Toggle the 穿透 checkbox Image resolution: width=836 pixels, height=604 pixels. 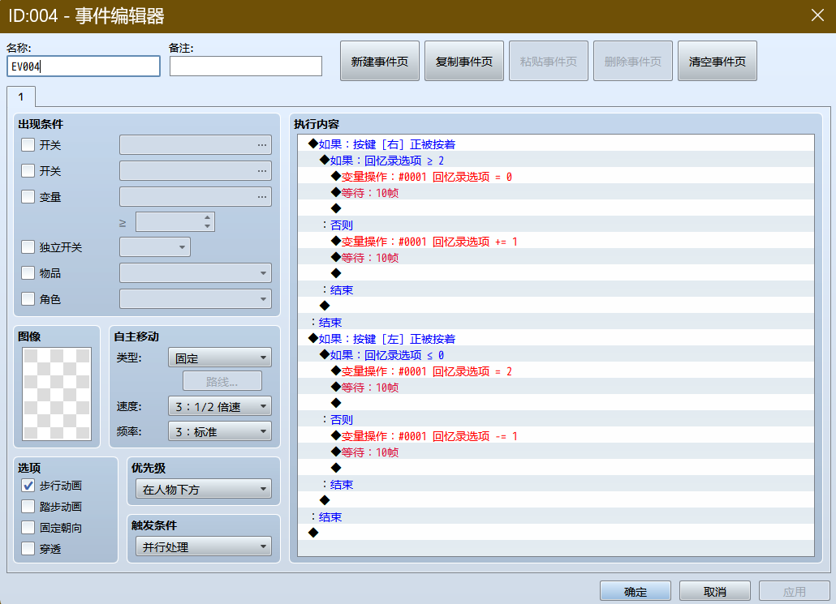pos(28,549)
